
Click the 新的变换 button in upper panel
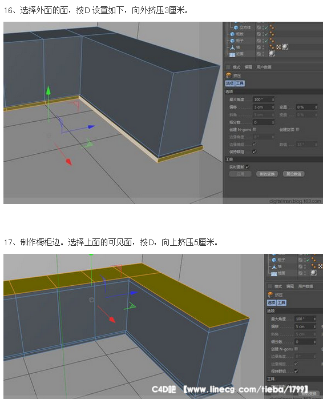(267, 174)
